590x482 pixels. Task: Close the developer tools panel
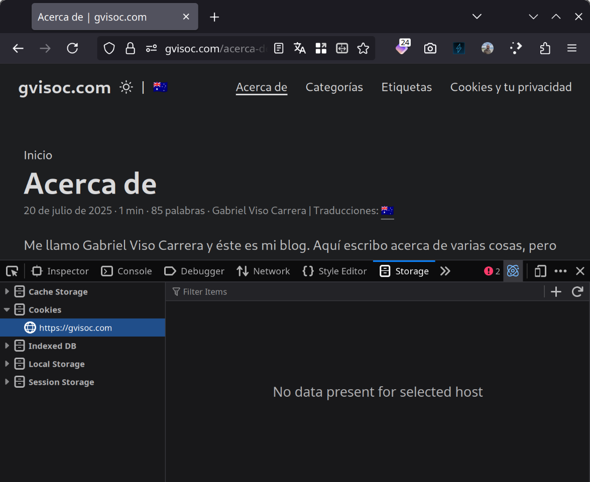pos(580,271)
